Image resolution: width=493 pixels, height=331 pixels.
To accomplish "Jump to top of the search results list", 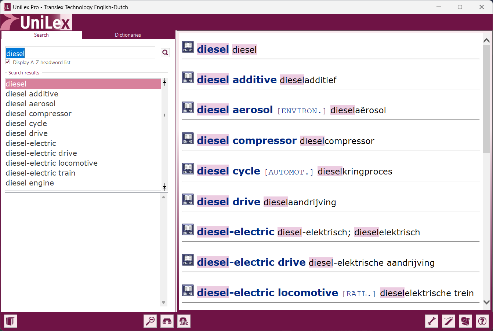I will (164, 82).
